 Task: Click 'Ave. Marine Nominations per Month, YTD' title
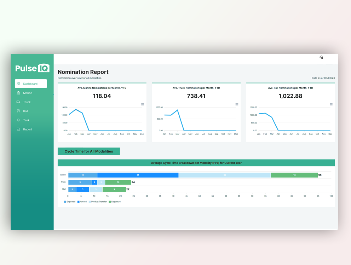102,88
